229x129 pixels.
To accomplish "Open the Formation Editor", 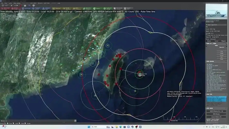I will click(x=47, y=9).
